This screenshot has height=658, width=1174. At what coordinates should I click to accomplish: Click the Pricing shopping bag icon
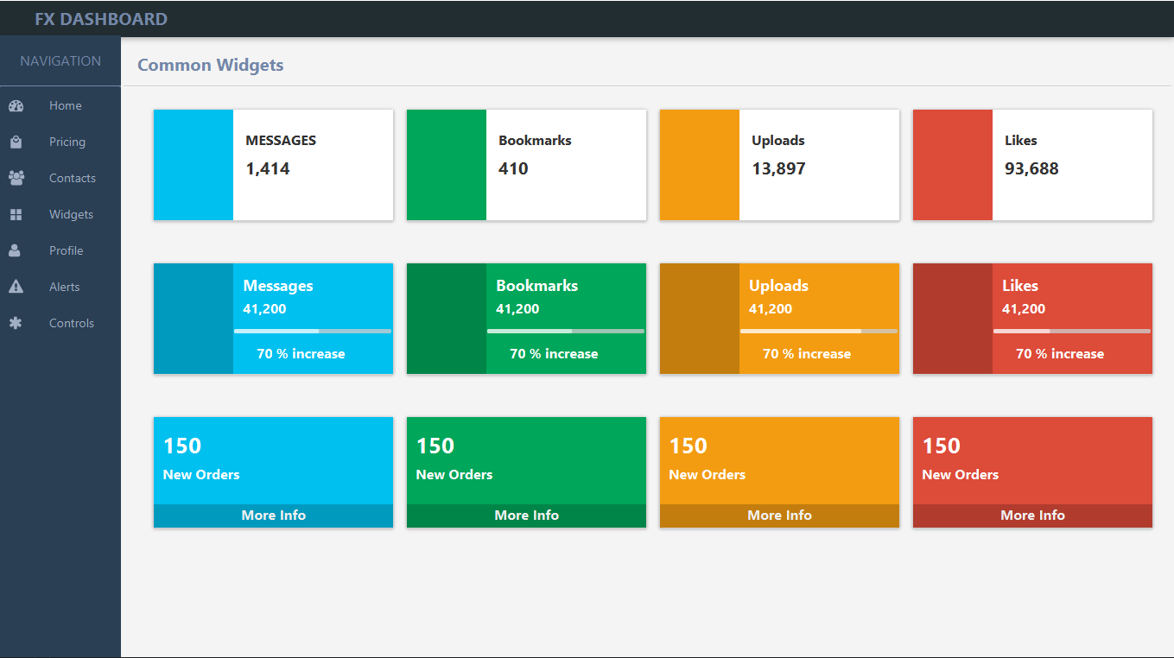pyautogui.click(x=17, y=142)
